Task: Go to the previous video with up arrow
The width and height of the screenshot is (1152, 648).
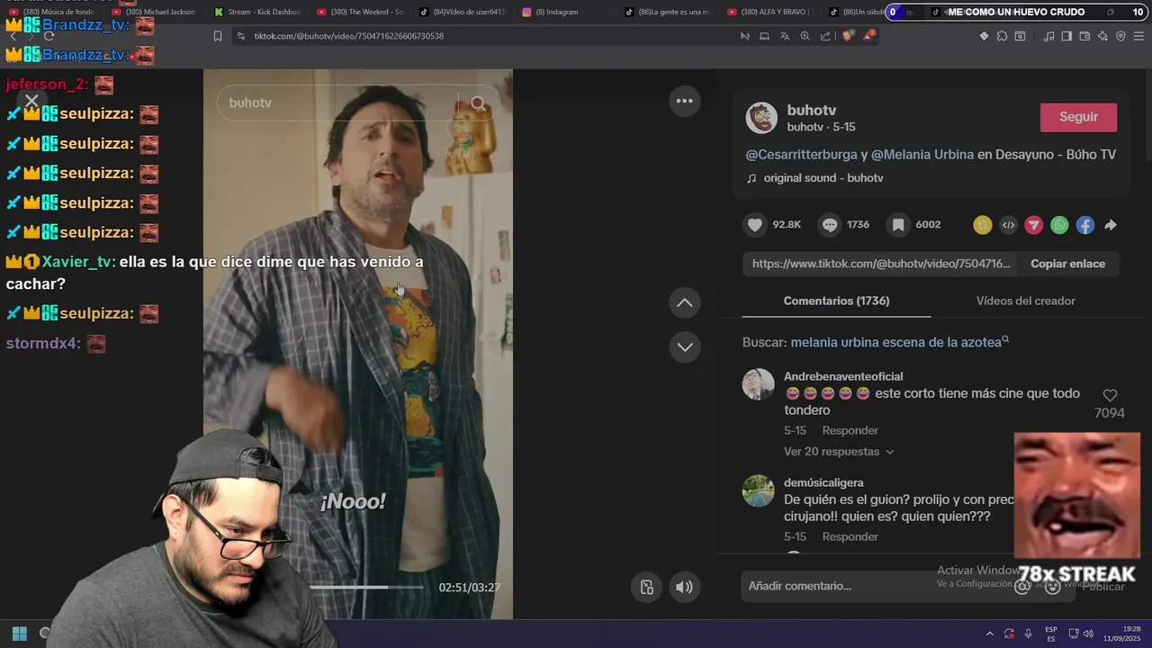Action: [x=684, y=302]
